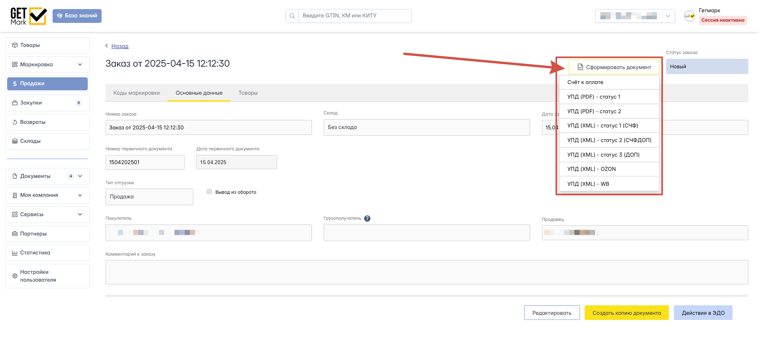This screenshot has height=357, width=759.
Task: Click the search magnifier icon
Action: point(292,16)
